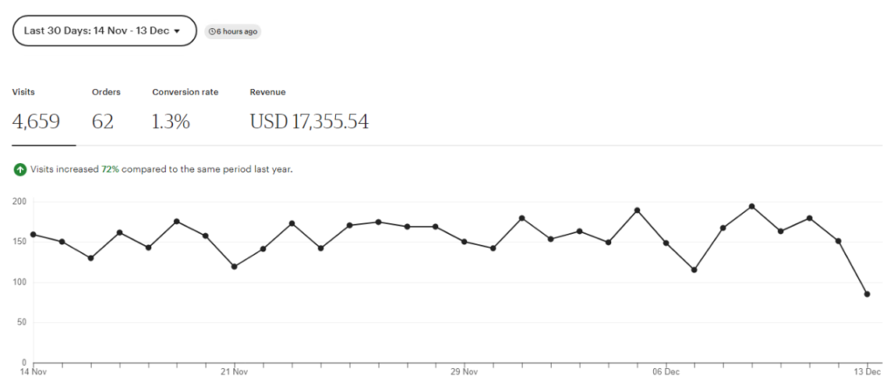The height and width of the screenshot is (390, 894).
Task: Click the 4,659 visits total
Action: coord(36,121)
